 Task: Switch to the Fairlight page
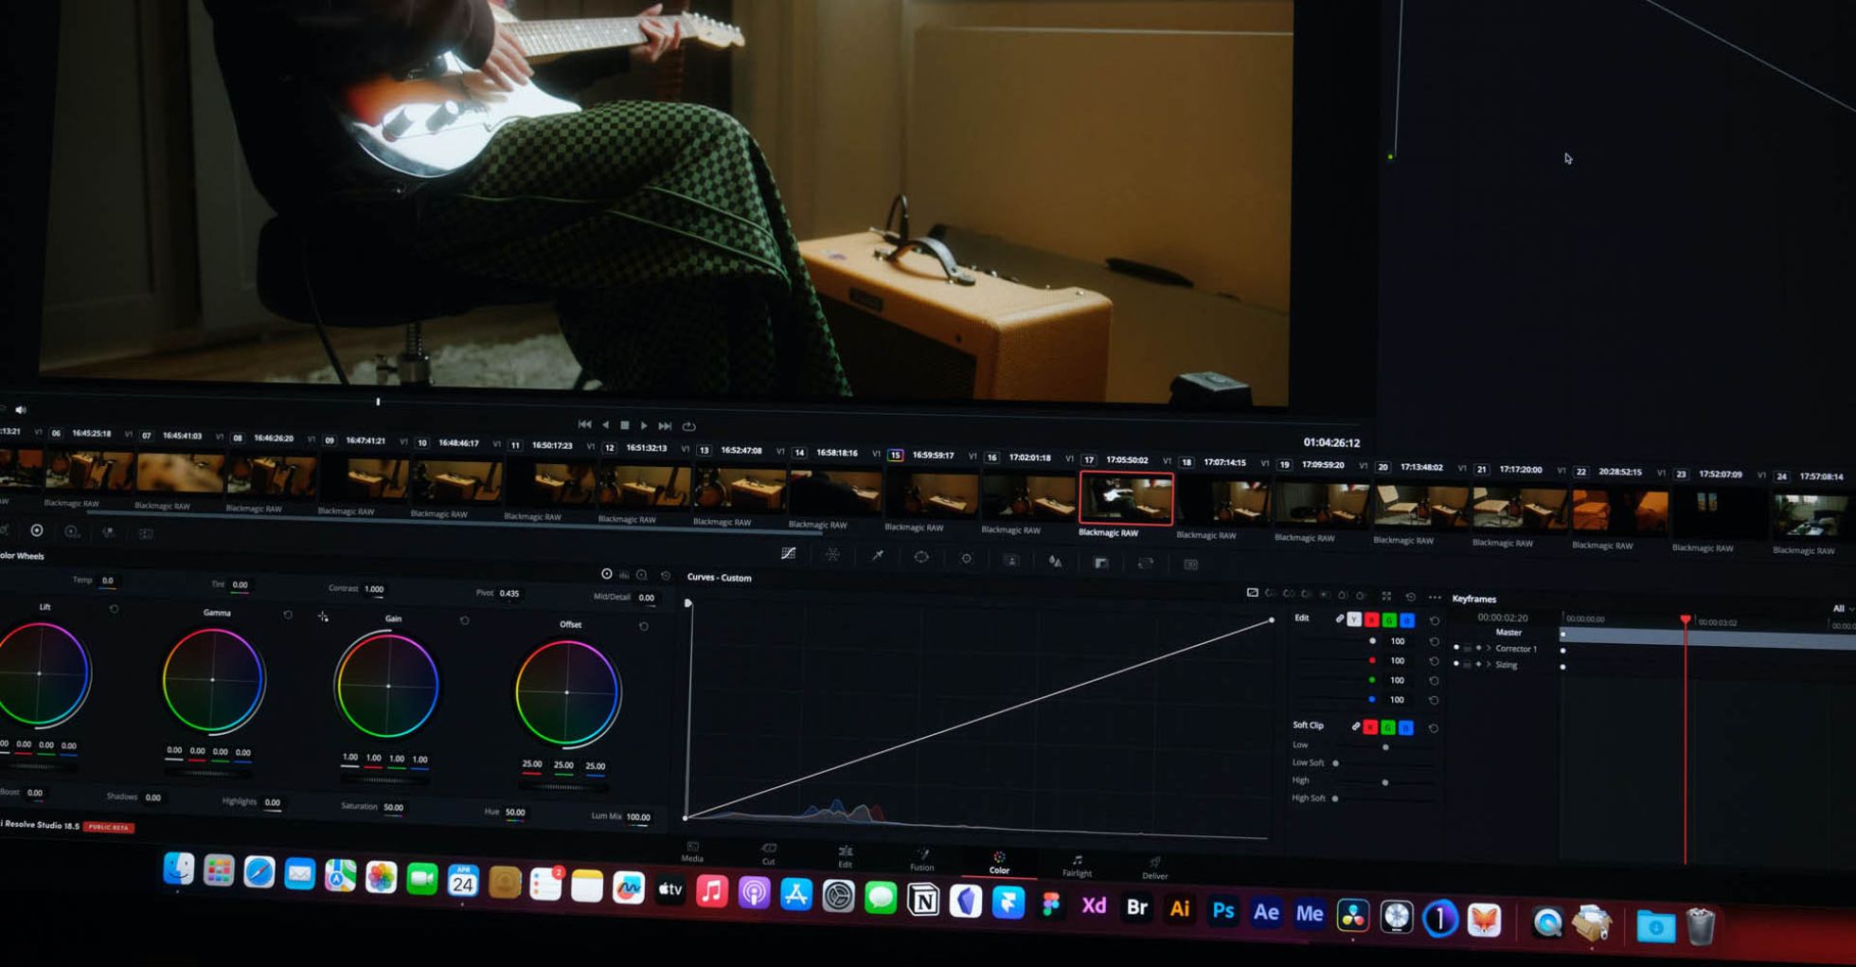(x=1077, y=866)
